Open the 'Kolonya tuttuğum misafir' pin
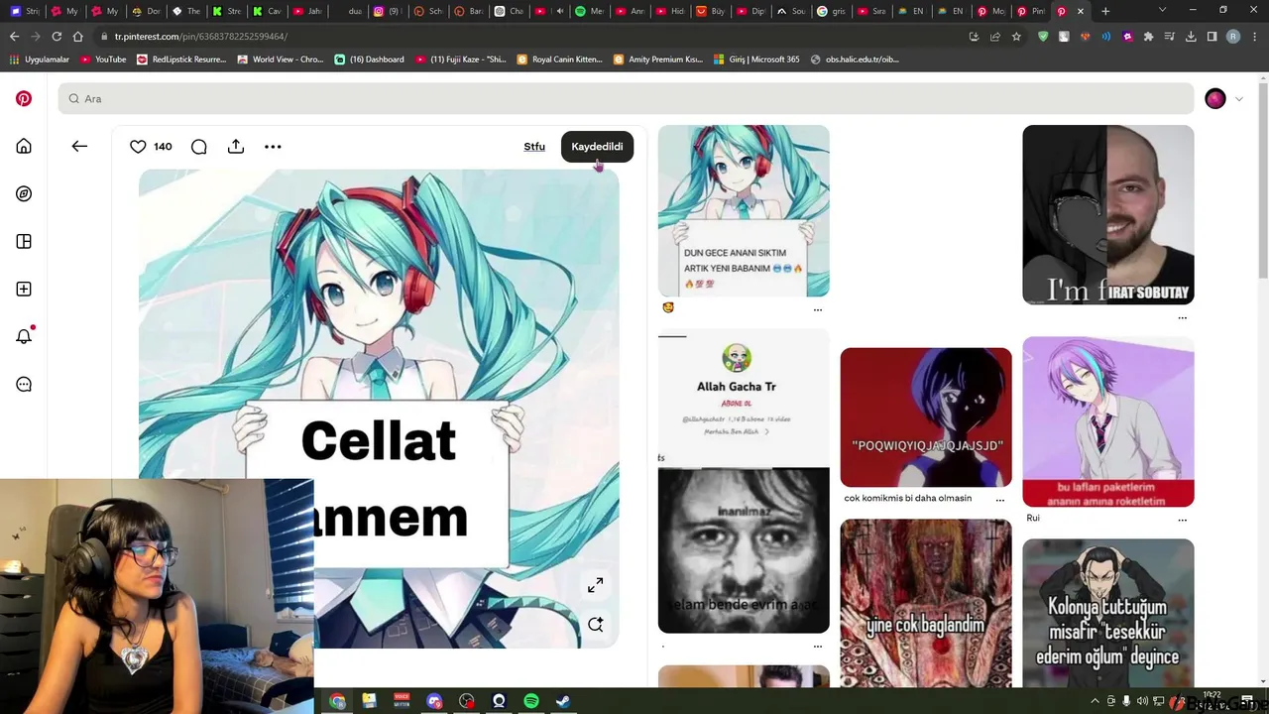The width and height of the screenshot is (1269, 714). click(1108, 613)
